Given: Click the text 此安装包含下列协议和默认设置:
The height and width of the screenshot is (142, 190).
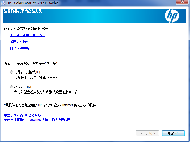Looking at the screenshot, I should click(27, 29).
